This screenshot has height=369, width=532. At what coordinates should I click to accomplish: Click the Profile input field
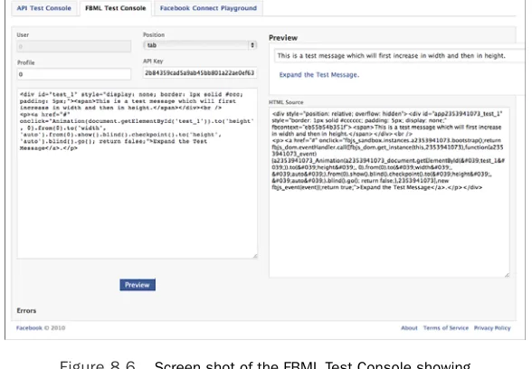pos(74,74)
